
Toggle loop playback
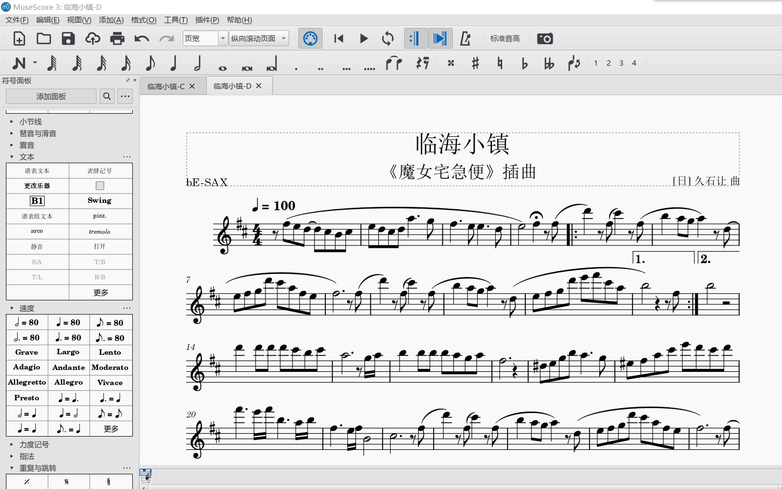coord(388,38)
